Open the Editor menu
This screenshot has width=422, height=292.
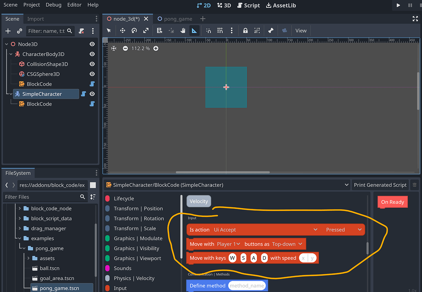74,5
